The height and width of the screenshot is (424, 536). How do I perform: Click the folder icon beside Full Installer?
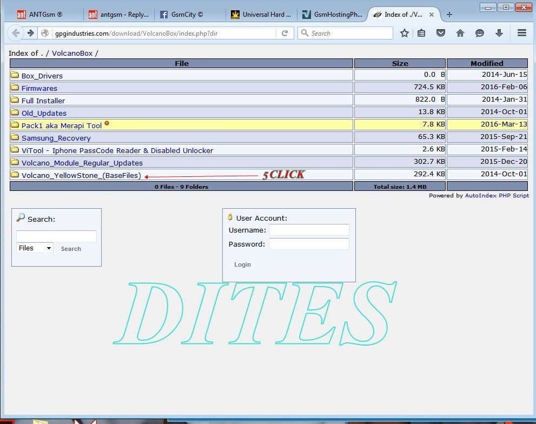coord(15,100)
